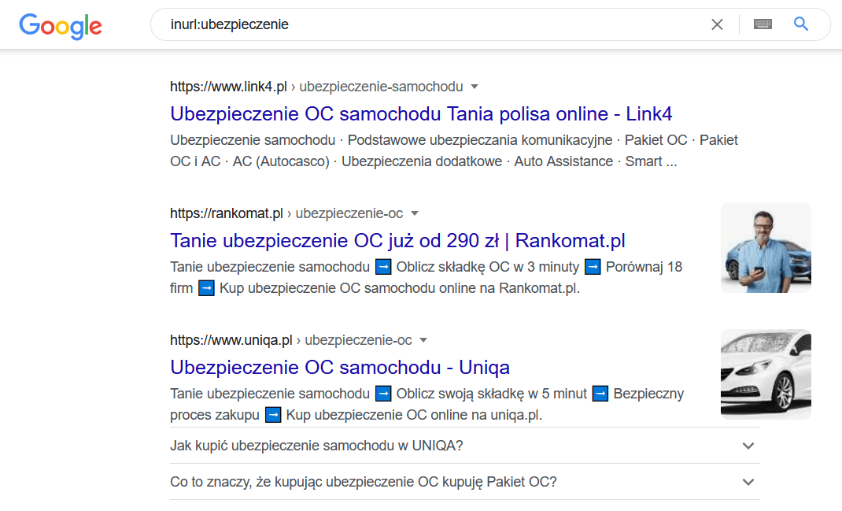The image size is (842, 511).
Task: Open the Rankomat.pl Tanie ubezpieczenie OC result
Action: tap(397, 241)
